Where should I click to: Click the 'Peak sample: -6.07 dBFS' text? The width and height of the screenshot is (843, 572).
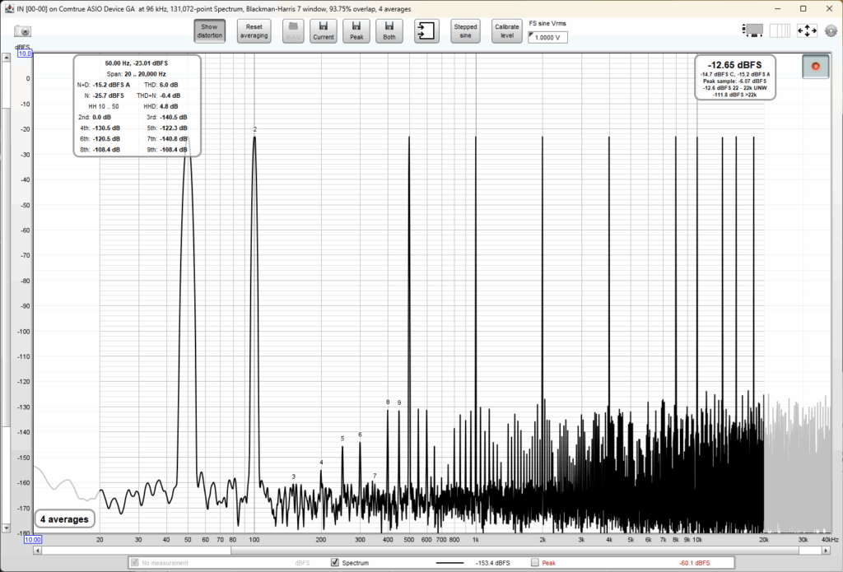tap(735, 81)
